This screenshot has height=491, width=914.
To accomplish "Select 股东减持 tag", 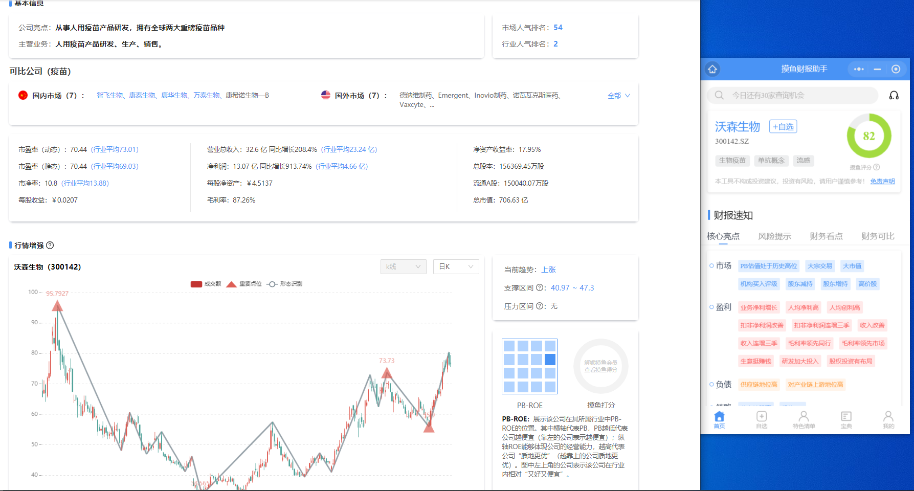I will [800, 284].
